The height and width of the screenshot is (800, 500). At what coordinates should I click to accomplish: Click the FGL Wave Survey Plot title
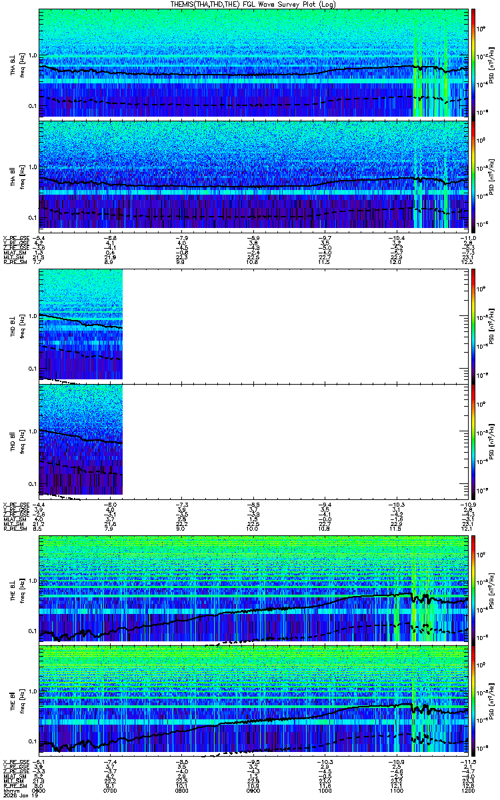[x=253, y=4]
